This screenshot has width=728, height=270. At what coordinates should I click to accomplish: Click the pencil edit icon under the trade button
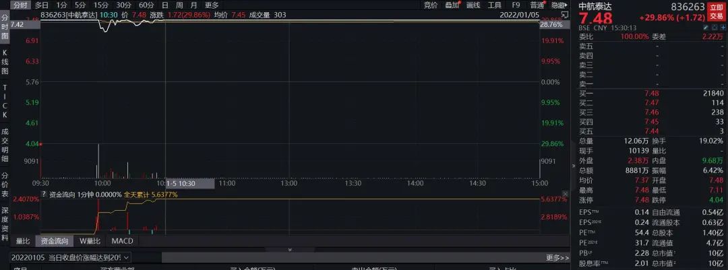point(706,28)
